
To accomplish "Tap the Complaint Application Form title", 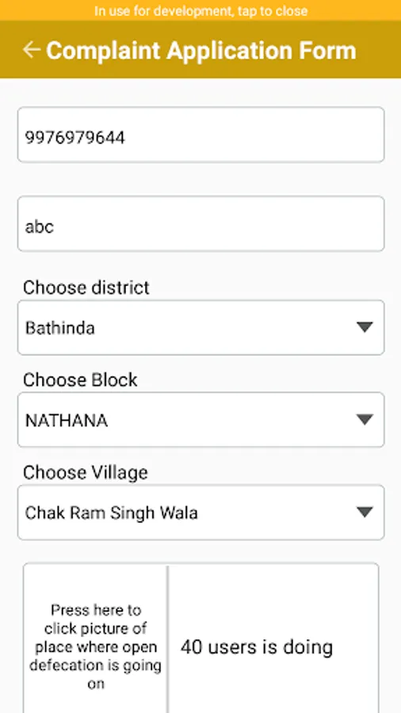I will [x=201, y=50].
